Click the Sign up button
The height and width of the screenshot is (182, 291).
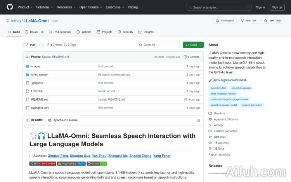tap(277, 7)
